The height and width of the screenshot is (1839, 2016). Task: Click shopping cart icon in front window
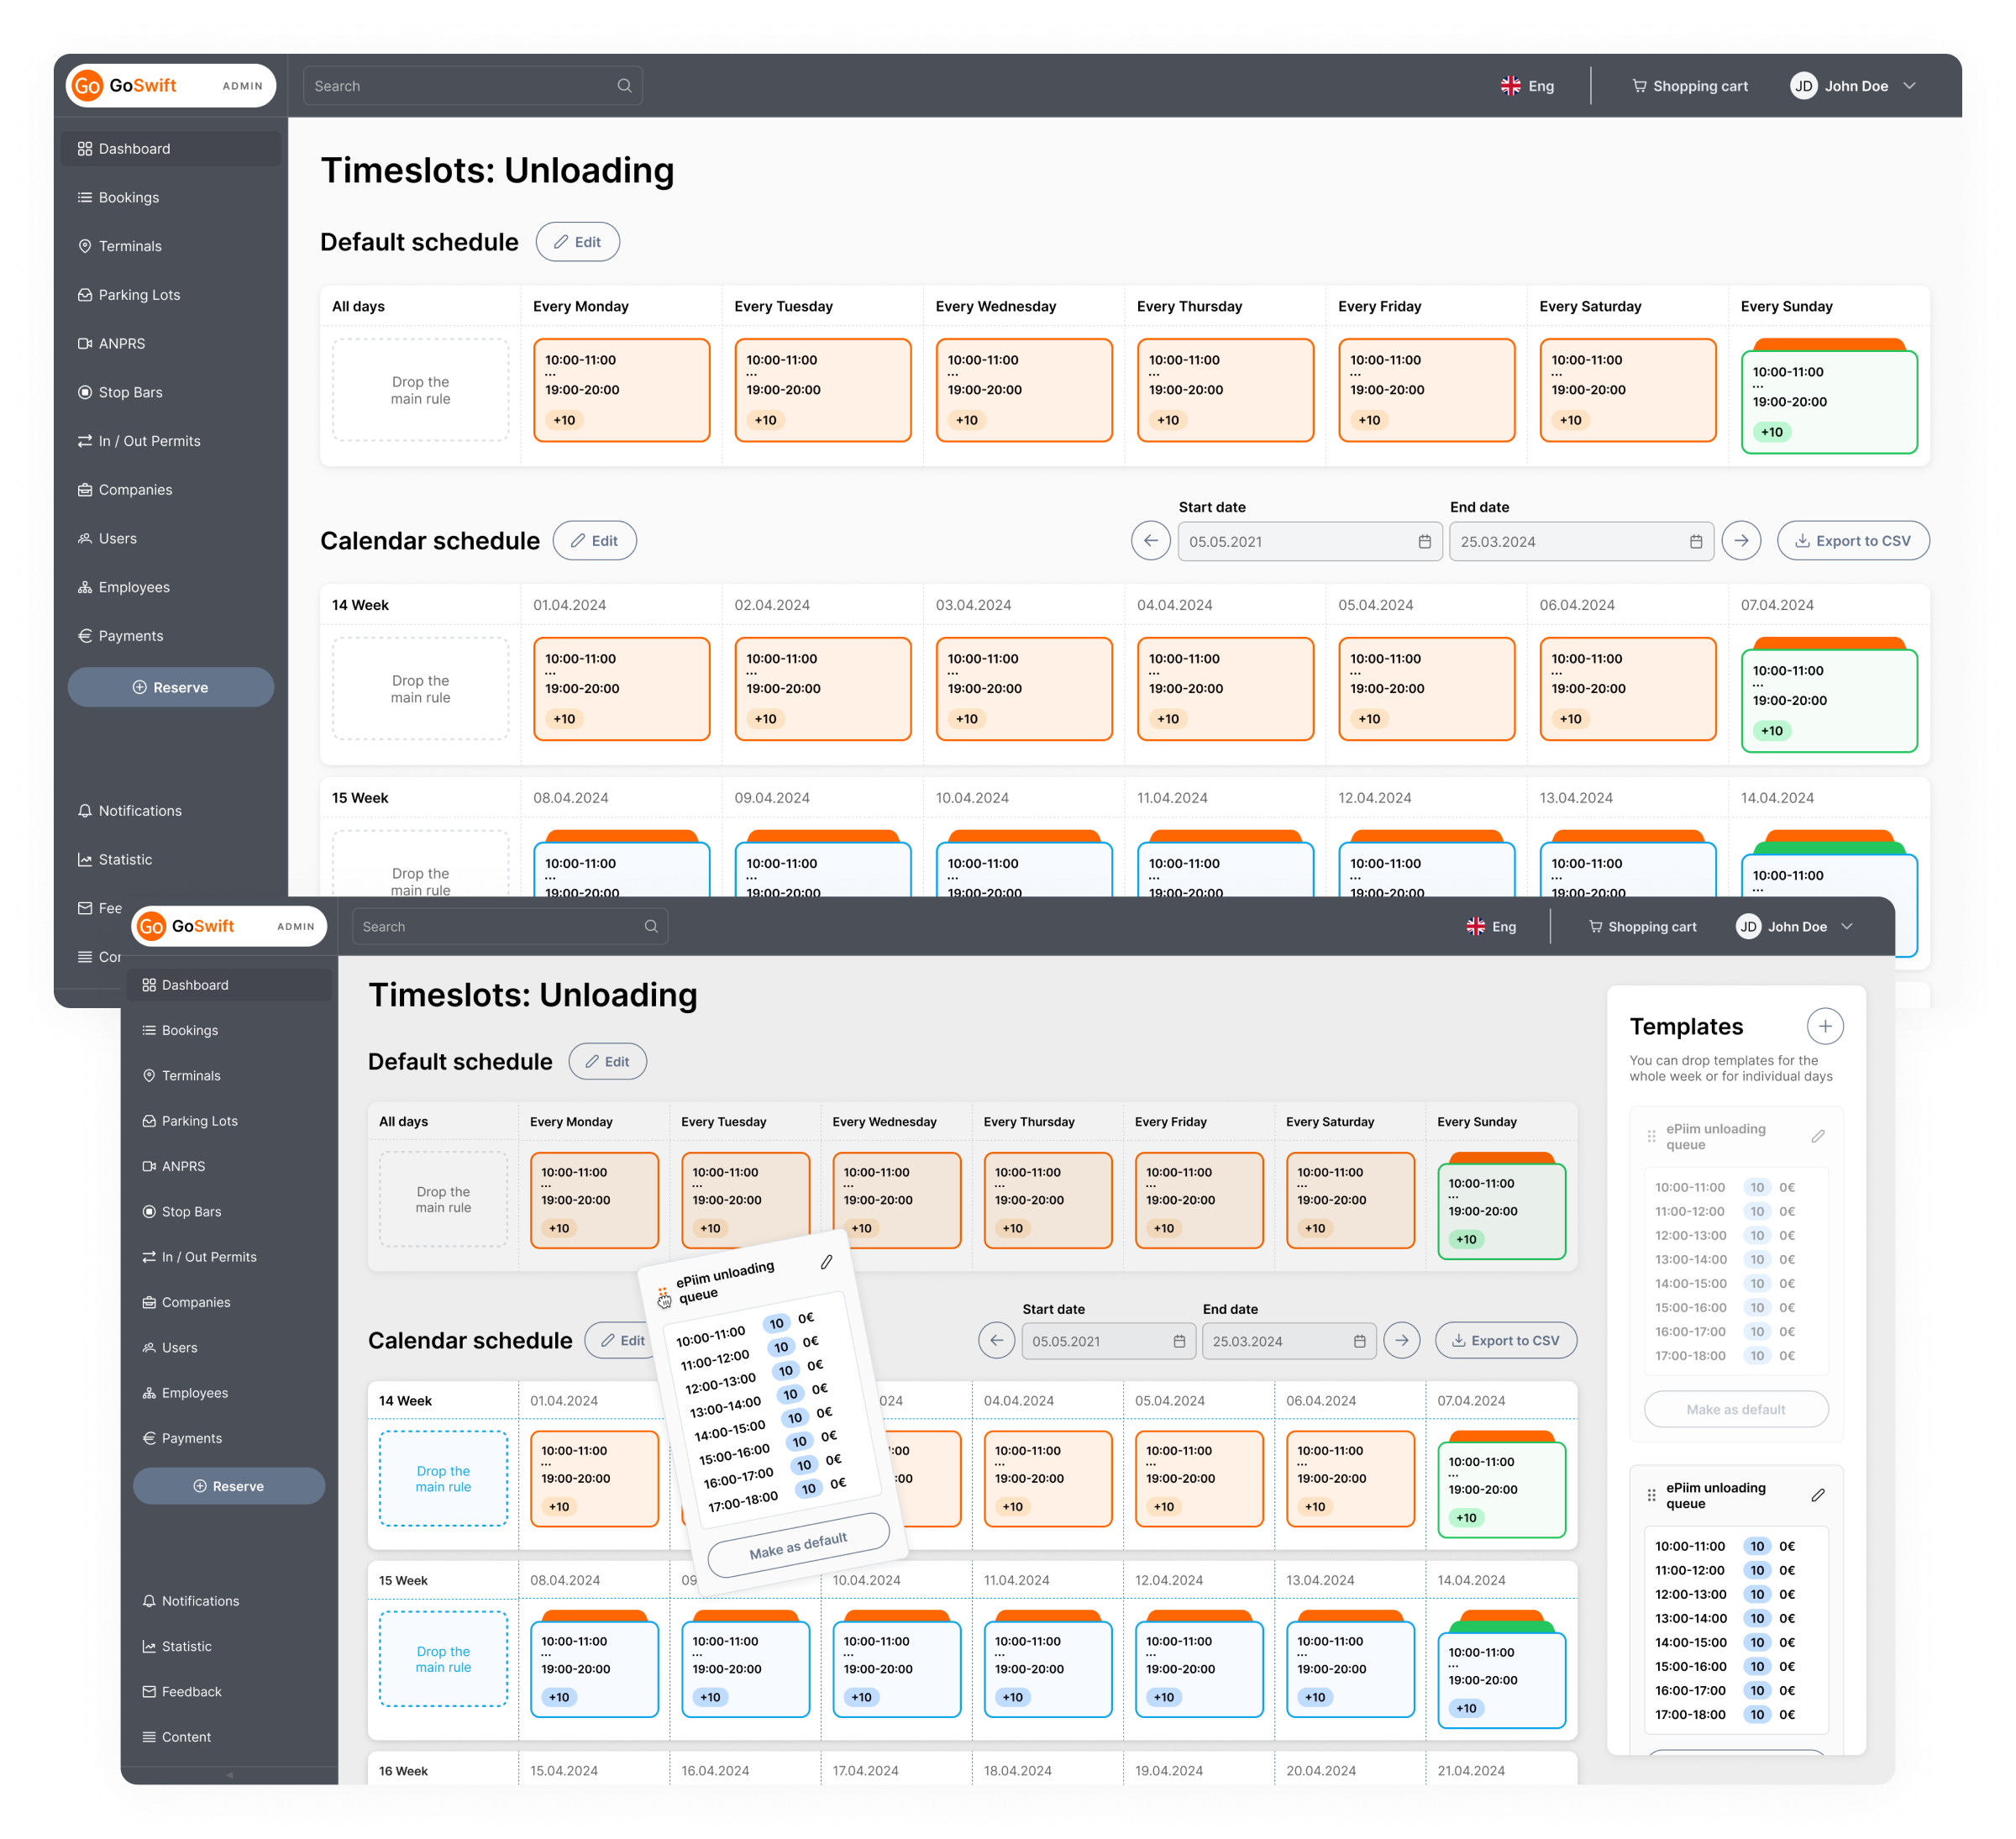tap(1596, 926)
